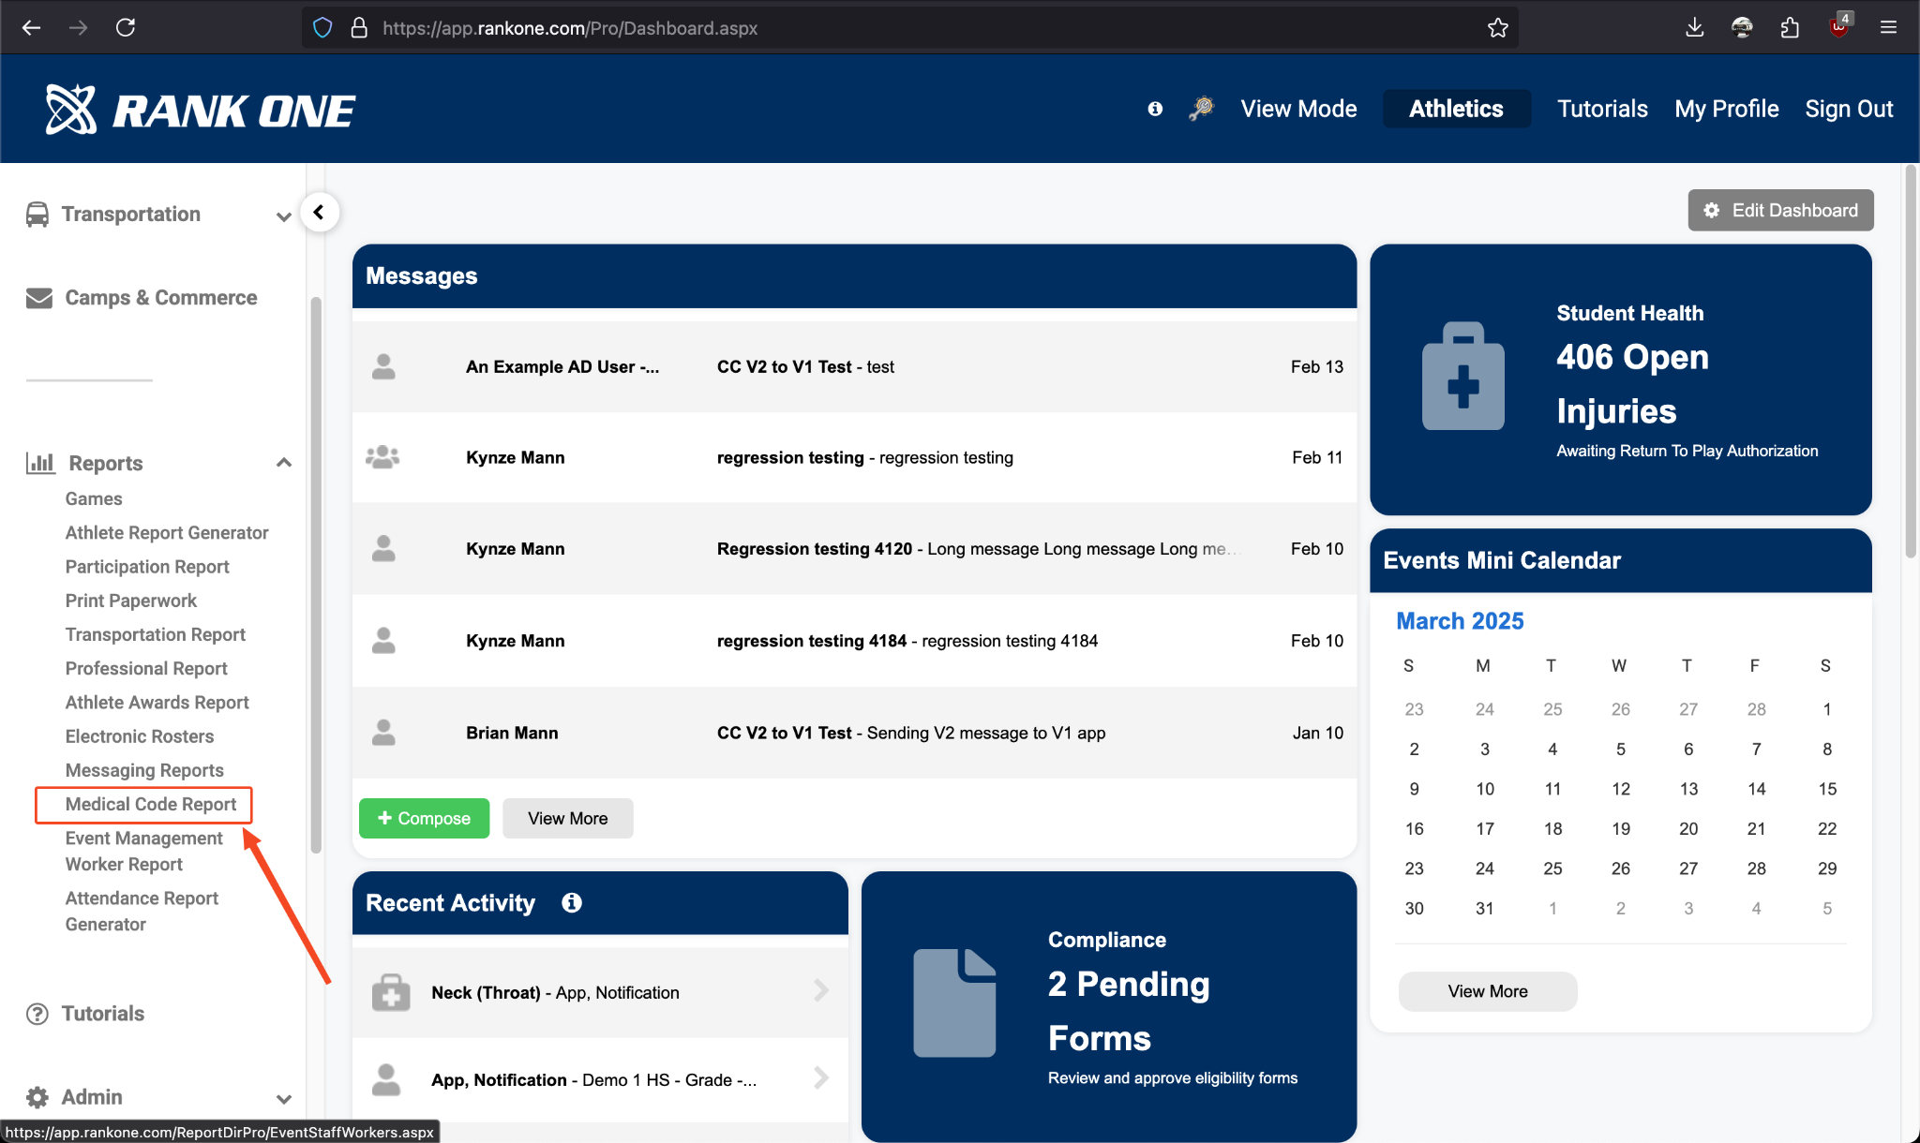1920x1143 pixels.
Task: Click the Edit Dashboard button
Action: tap(1780, 210)
